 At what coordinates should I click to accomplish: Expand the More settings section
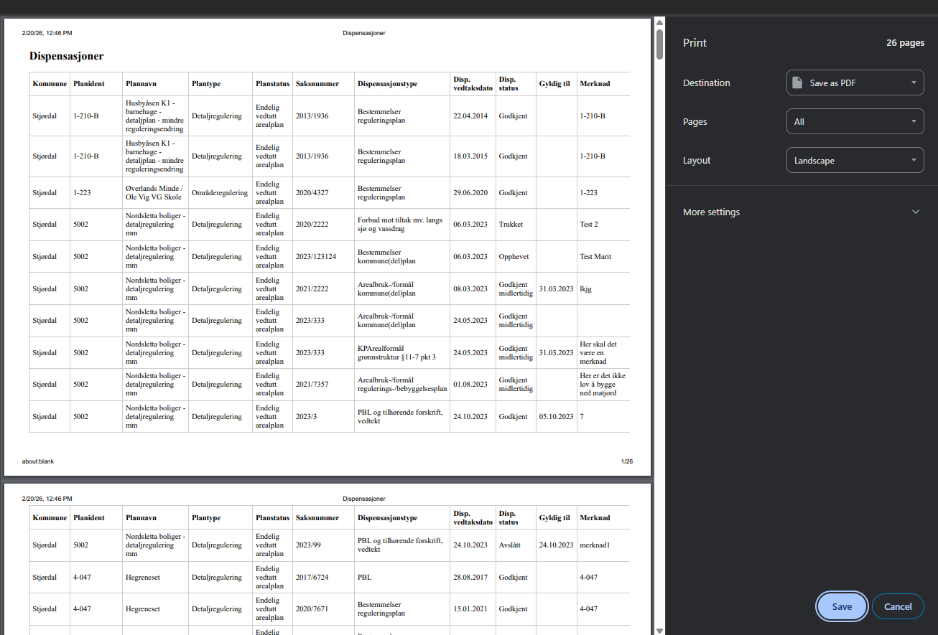pyautogui.click(x=801, y=212)
